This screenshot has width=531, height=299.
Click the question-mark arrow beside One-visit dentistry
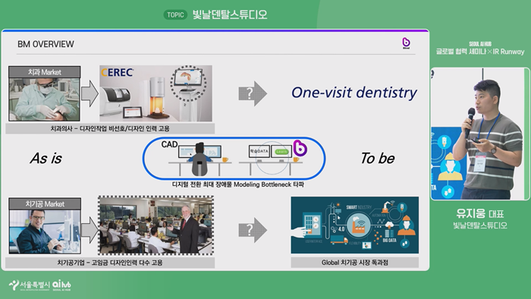pyautogui.click(x=253, y=93)
